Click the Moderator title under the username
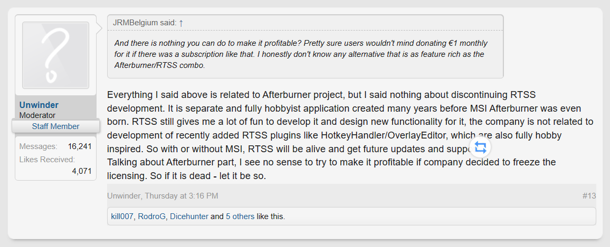The width and height of the screenshot is (610, 247). (37, 115)
